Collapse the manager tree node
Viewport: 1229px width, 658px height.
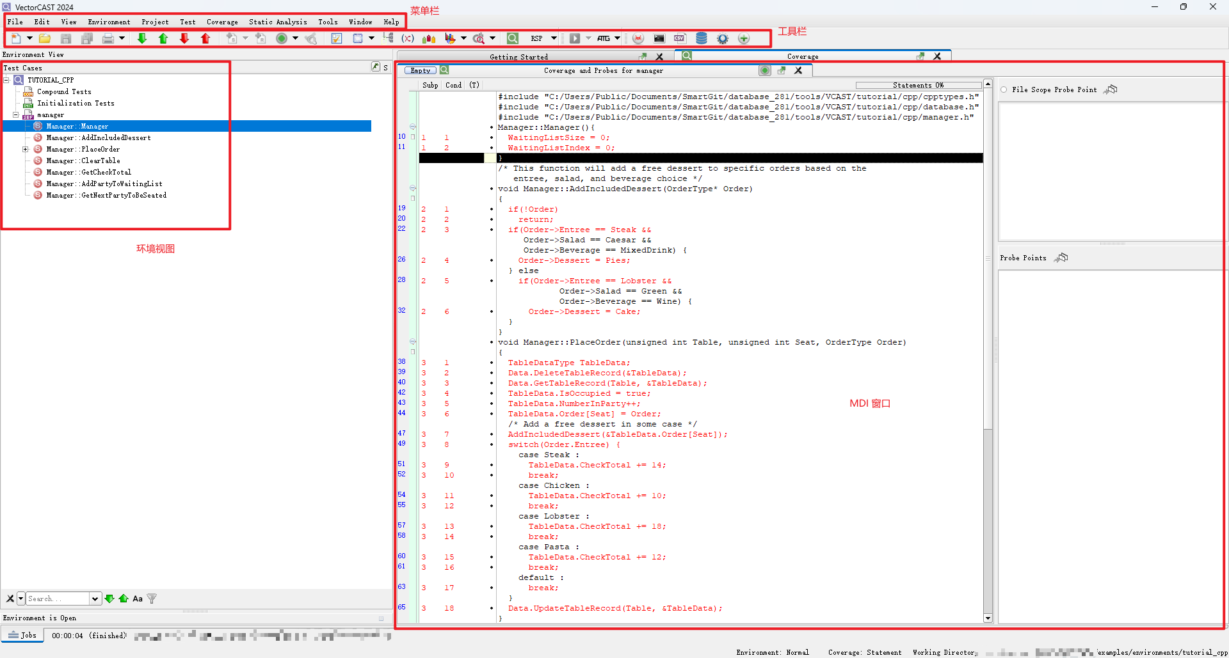(16, 115)
